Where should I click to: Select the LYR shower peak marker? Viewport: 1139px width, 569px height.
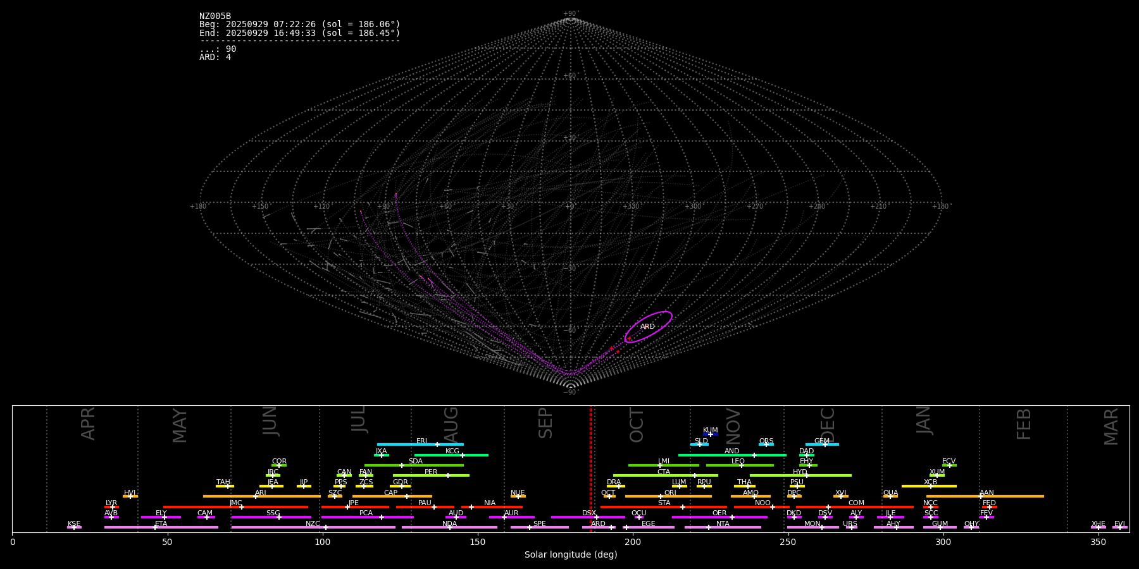(113, 507)
